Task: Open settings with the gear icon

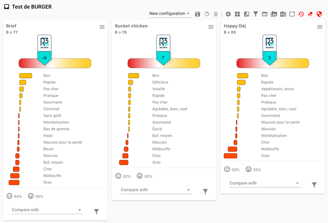Action: (229, 14)
